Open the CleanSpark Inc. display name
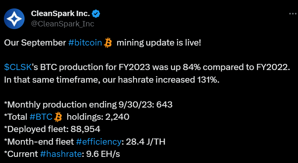 pos(60,14)
